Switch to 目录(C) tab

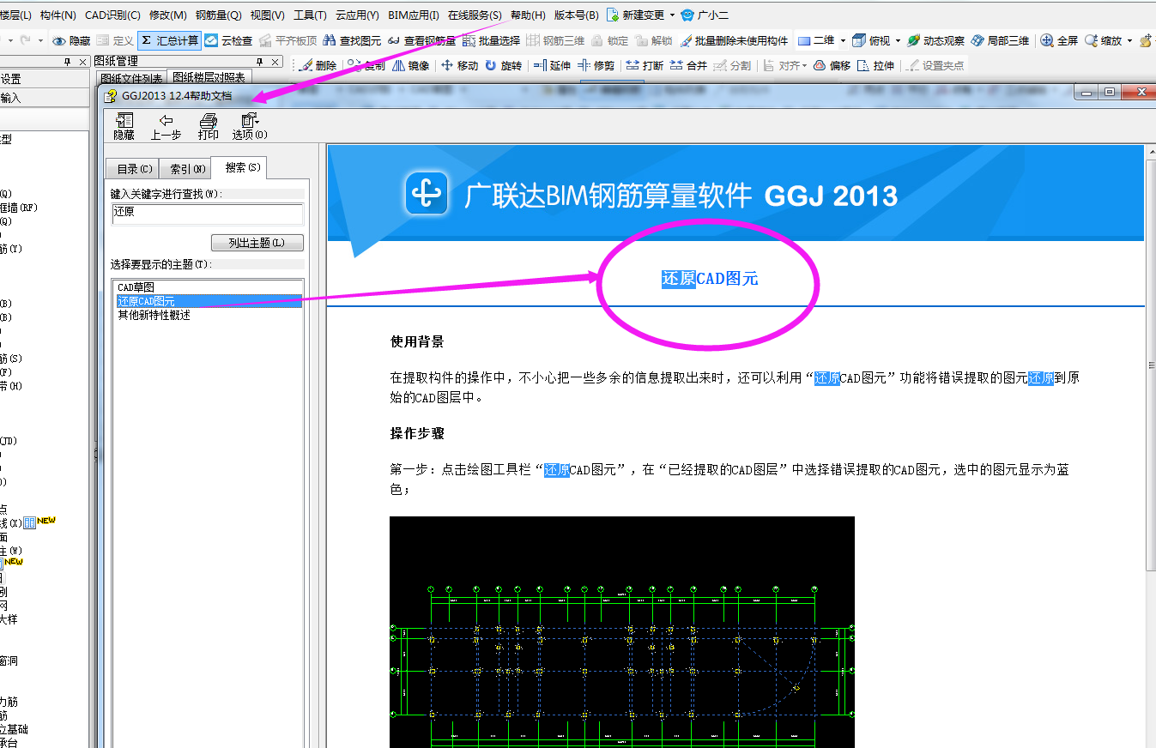[135, 169]
